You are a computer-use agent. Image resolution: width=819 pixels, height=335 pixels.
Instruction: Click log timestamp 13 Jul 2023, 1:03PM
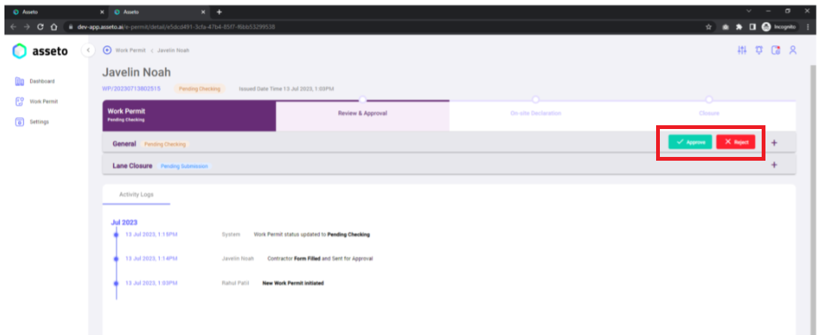coord(152,283)
